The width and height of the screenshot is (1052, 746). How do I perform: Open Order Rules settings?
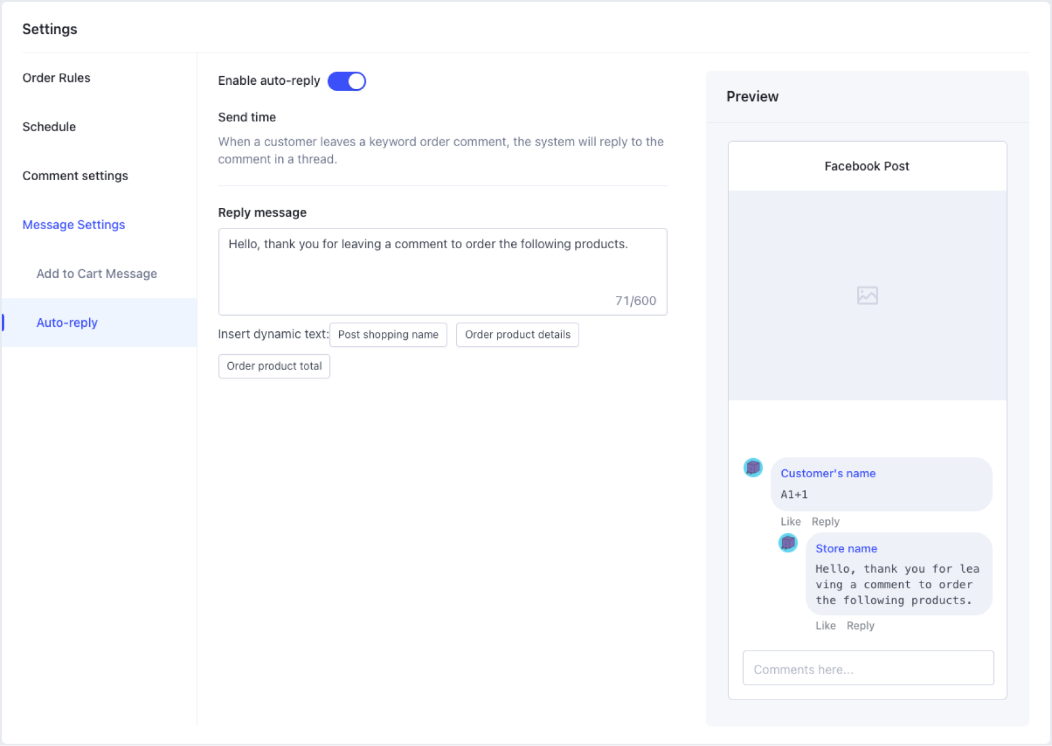coord(56,78)
